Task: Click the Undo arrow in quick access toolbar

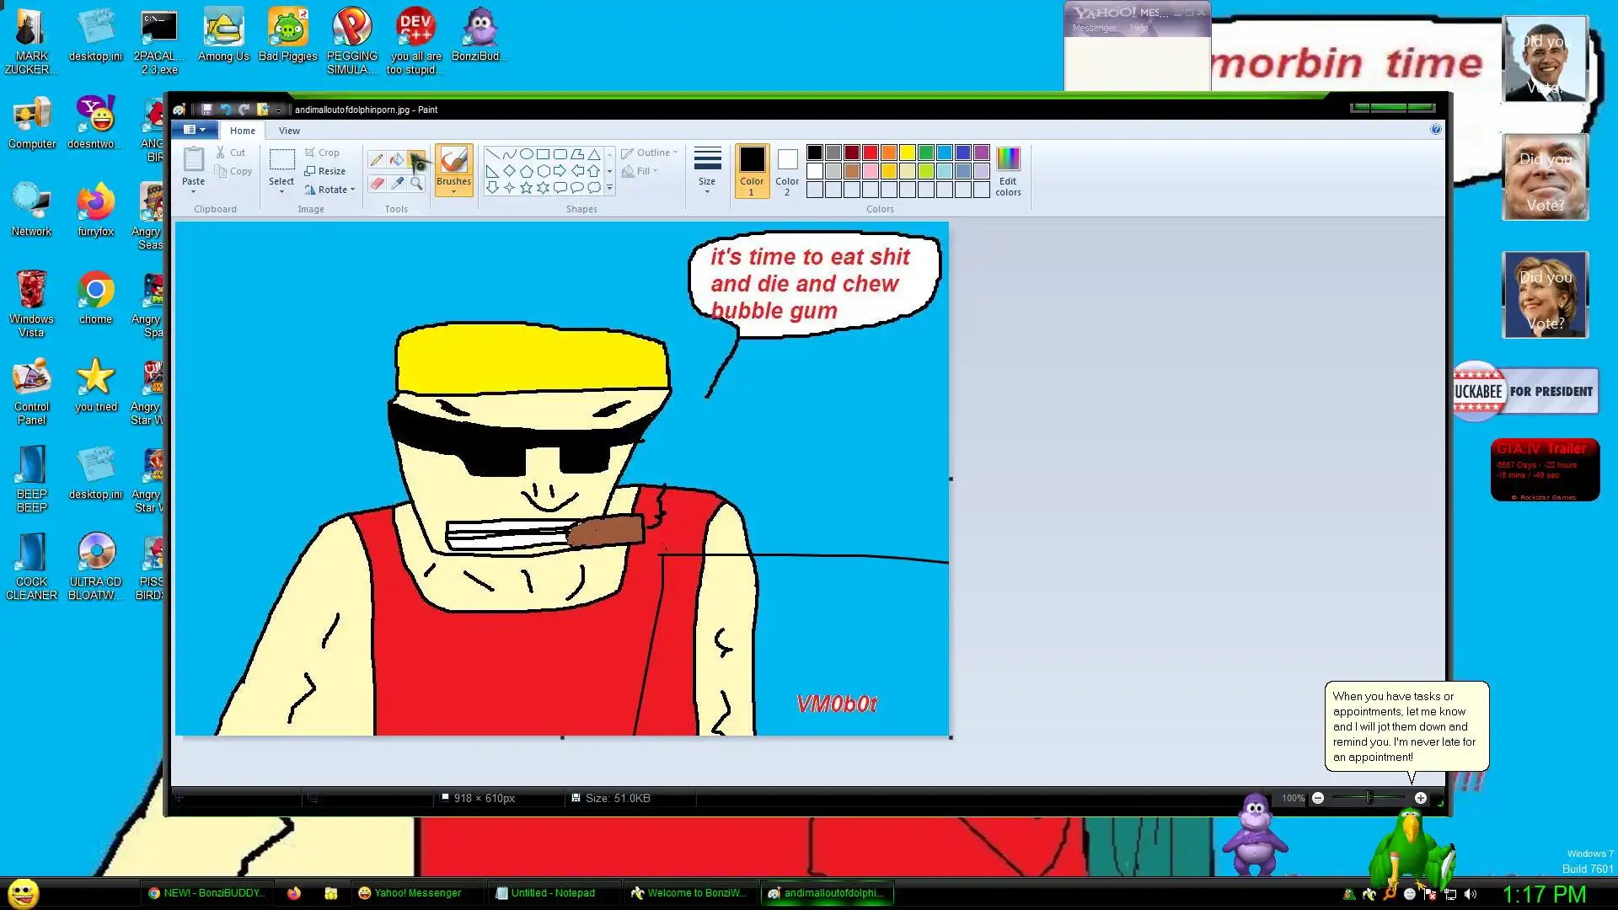Action: coord(225,110)
